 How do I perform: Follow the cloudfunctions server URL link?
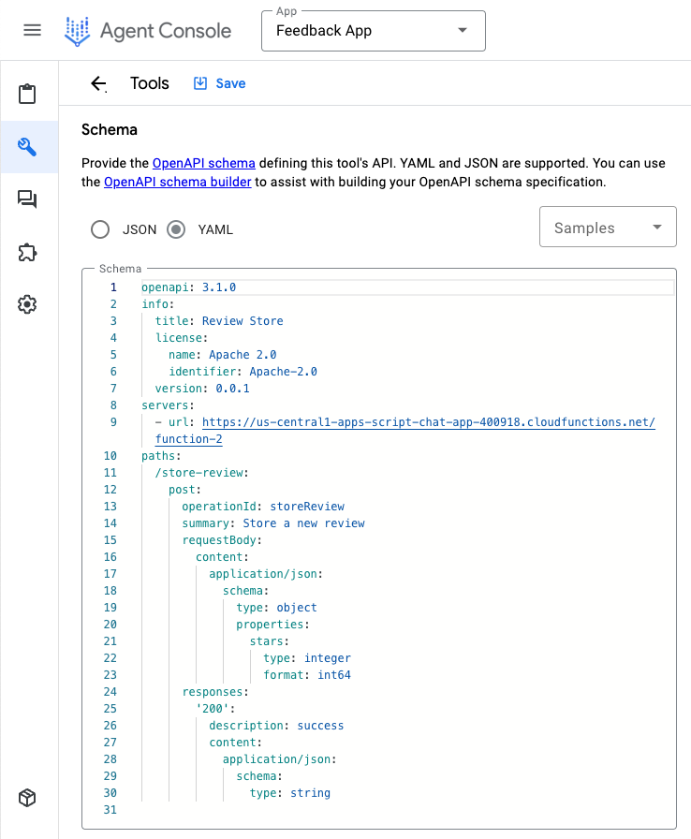[x=428, y=422]
